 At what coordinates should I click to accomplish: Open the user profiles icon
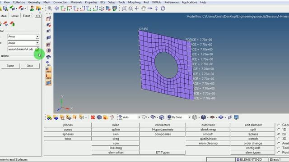[32, 8]
